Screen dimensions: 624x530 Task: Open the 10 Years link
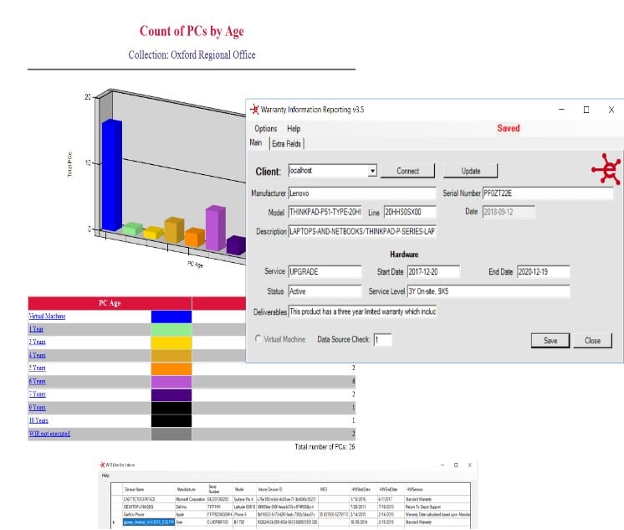[38, 420]
